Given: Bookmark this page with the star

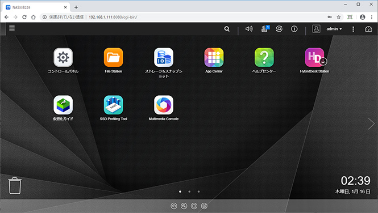Looking at the screenshot, I should pos(339,17).
